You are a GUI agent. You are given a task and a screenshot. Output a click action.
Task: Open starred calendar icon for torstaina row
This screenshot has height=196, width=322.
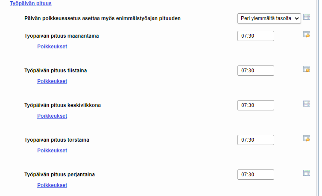(306, 138)
